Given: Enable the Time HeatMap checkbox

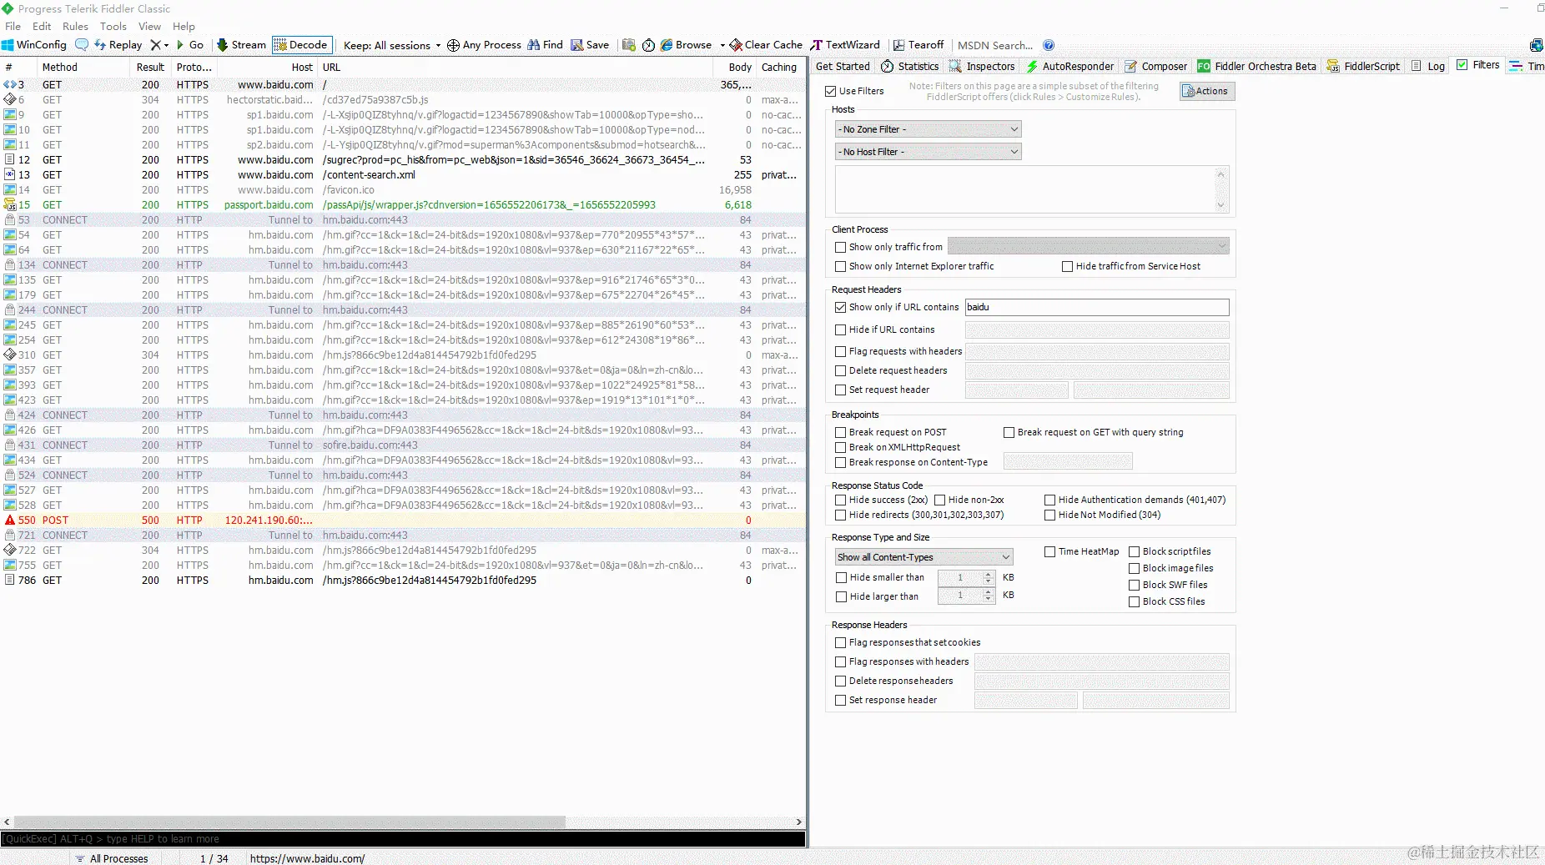Looking at the screenshot, I should point(1050,551).
